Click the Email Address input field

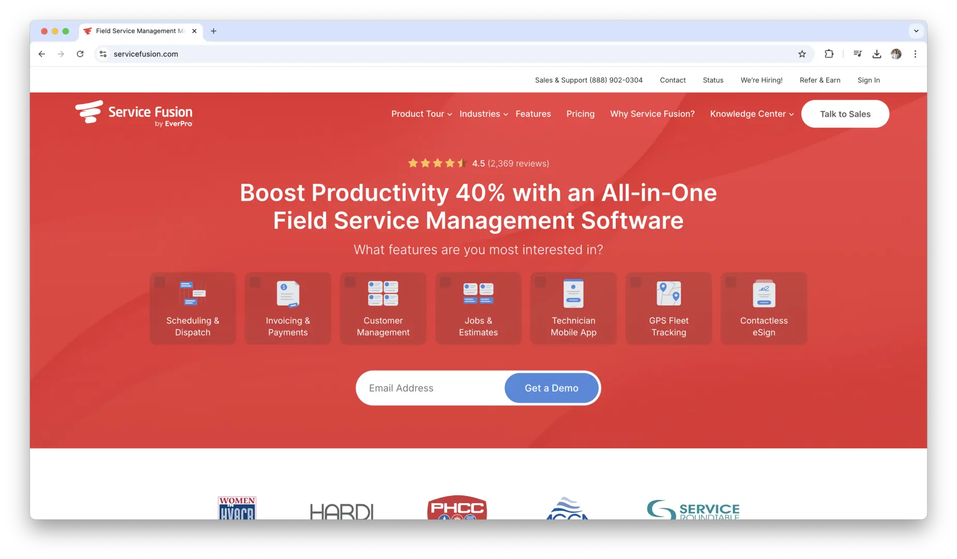(431, 388)
